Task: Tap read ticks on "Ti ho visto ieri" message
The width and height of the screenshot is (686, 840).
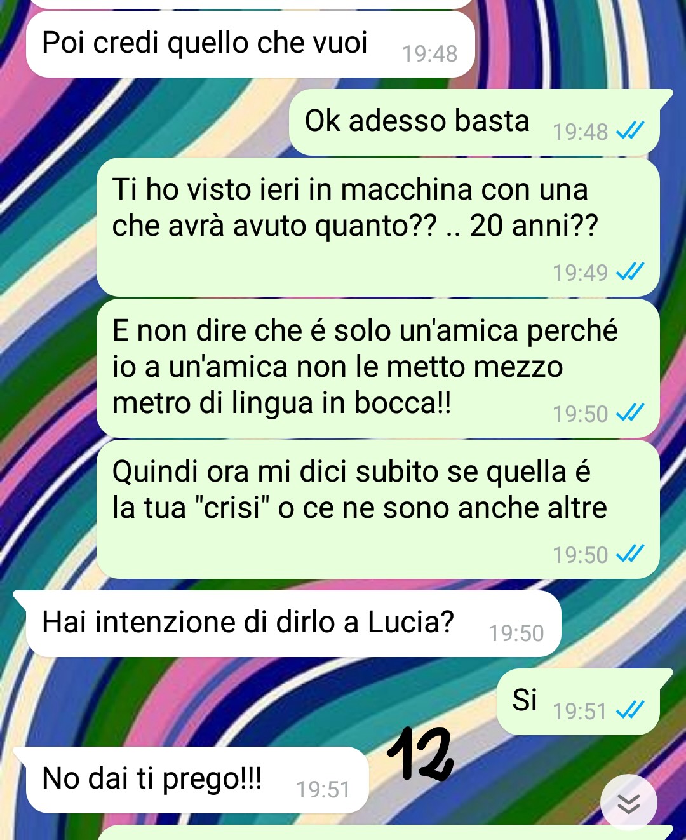Action: tap(631, 272)
